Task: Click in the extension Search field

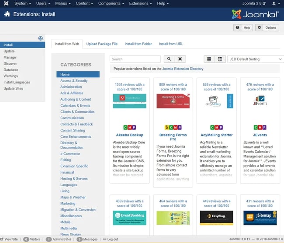Action: pos(135,59)
